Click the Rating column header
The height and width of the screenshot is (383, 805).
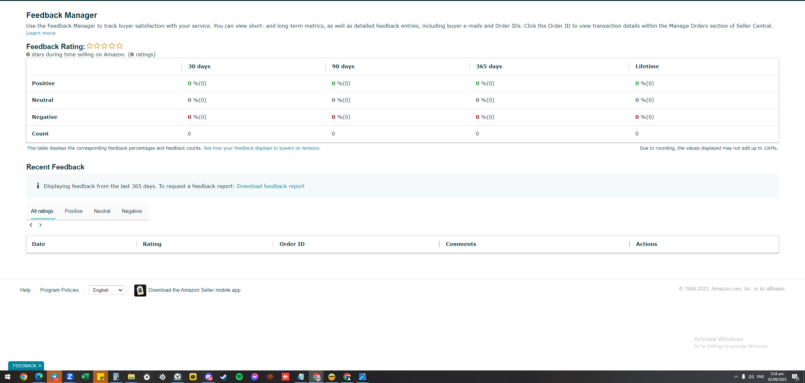pos(152,244)
